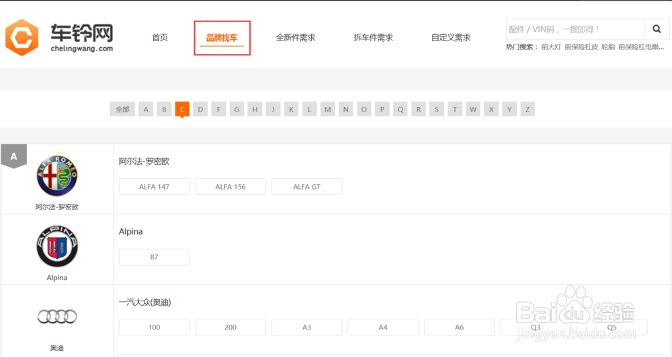
Task: Choose the ALFA 147 model
Action: 154,186
